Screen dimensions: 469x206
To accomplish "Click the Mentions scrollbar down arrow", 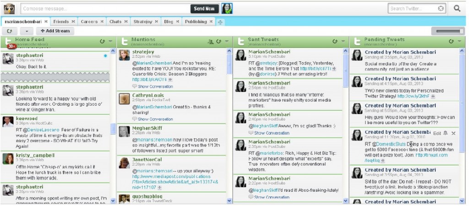I will [x=229, y=201].
